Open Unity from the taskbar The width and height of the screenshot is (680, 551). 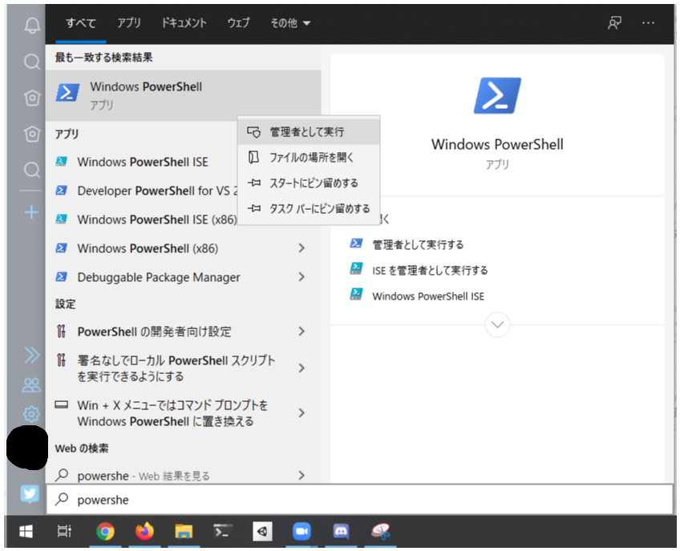pos(262,532)
